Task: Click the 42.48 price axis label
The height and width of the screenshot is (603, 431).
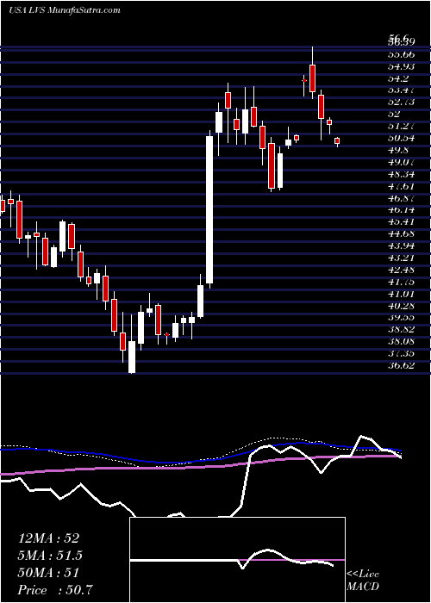Action: [x=402, y=270]
